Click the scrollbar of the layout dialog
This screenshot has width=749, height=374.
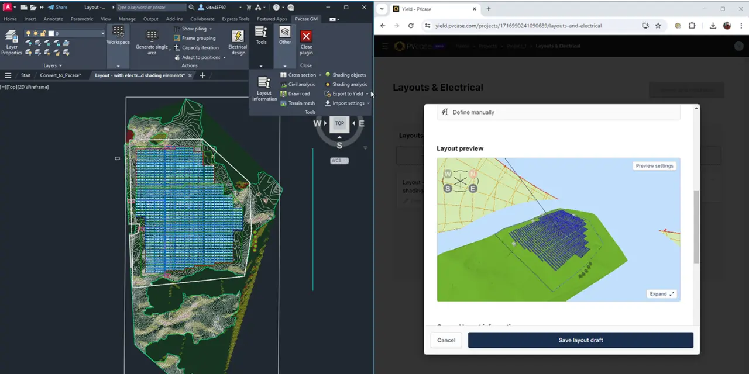click(696, 227)
